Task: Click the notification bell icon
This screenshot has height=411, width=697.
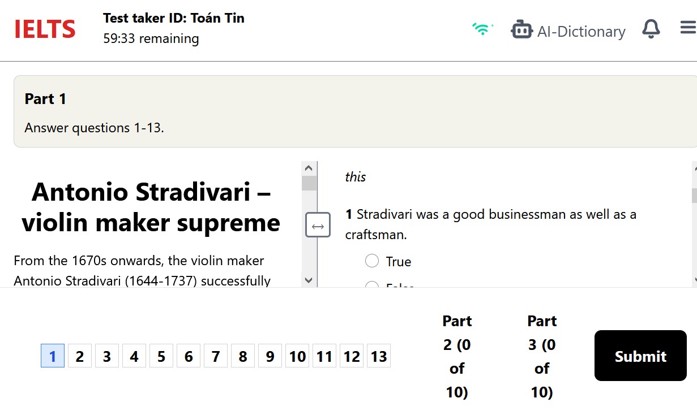Action: [x=651, y=29]
